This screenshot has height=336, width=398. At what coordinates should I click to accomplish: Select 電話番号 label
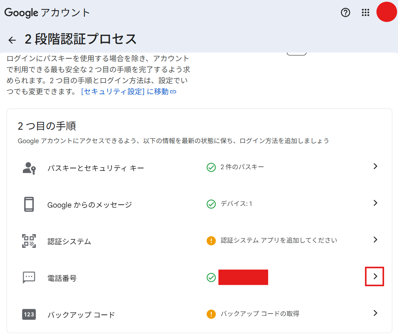coord(62,278)
